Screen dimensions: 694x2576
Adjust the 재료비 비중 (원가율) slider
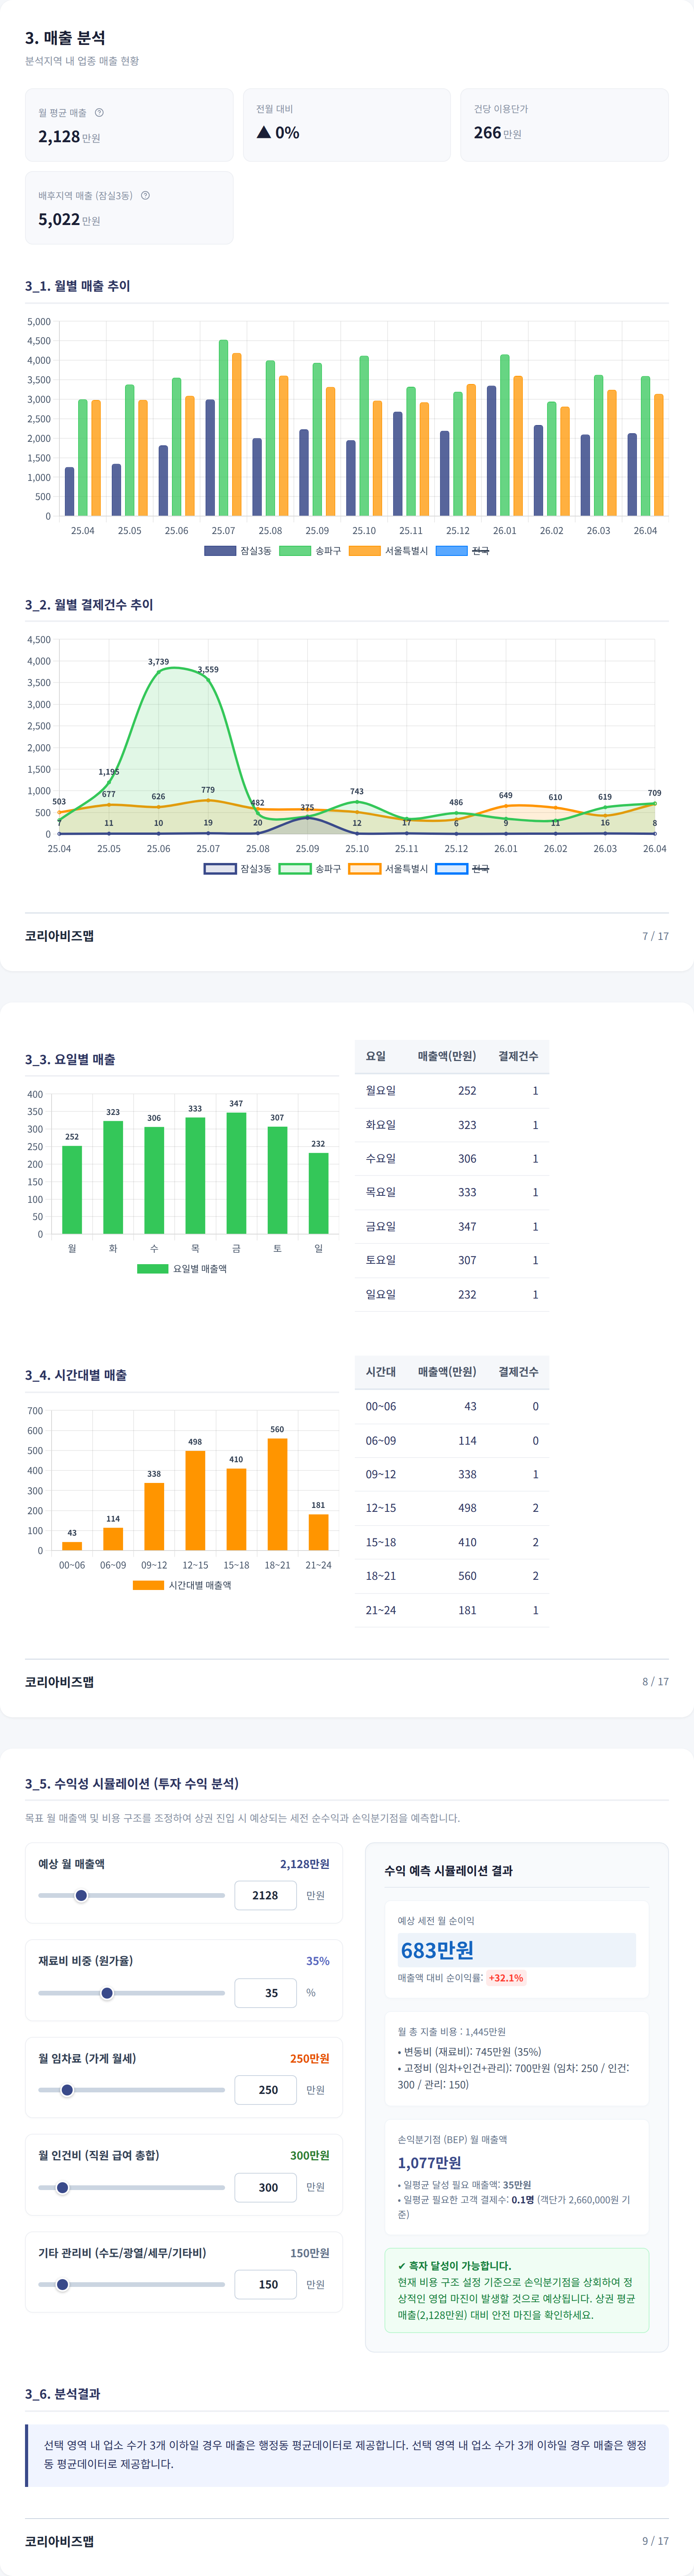(x=131, y=1993)
